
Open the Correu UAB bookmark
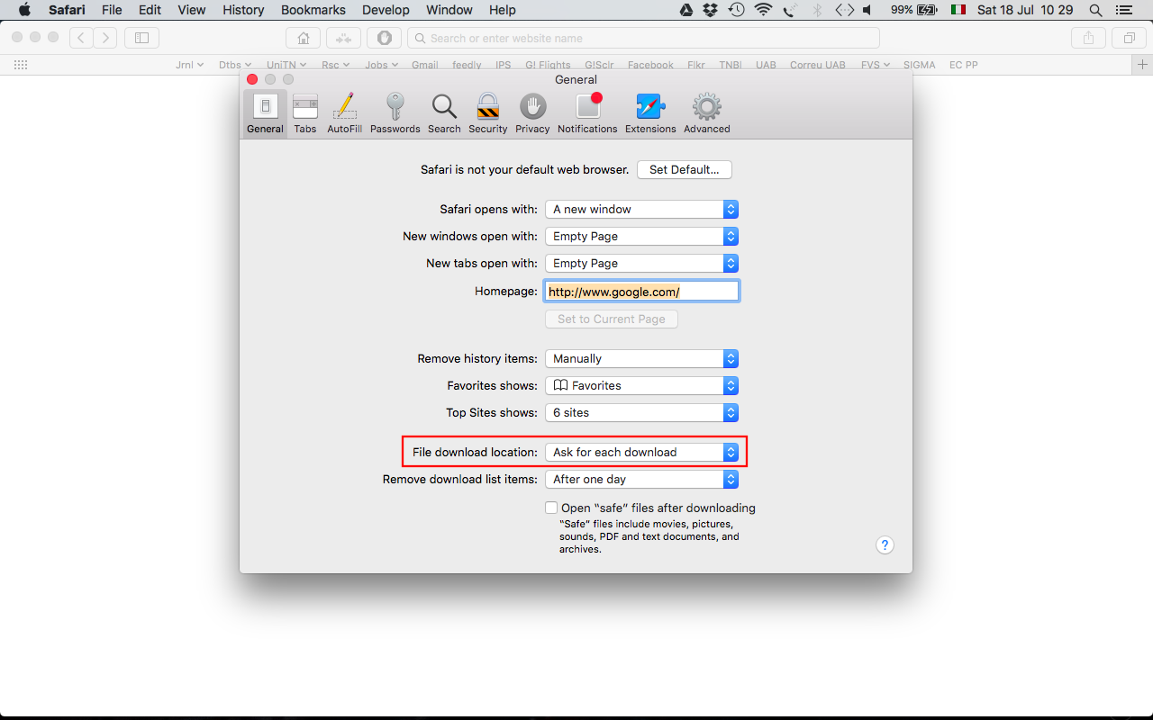coord(818,65)
